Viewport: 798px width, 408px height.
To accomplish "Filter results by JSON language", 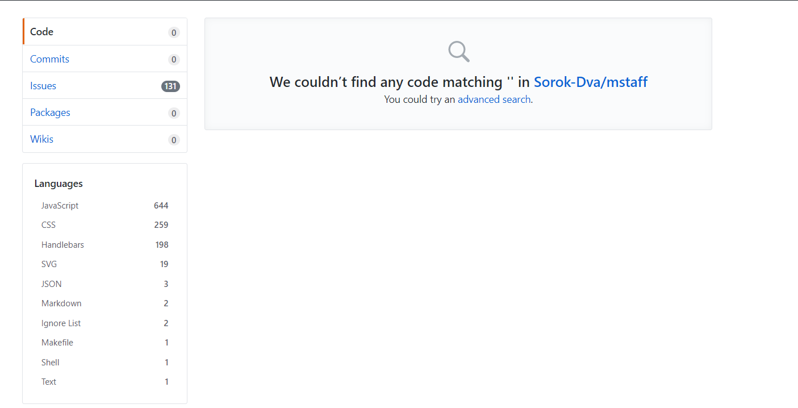I will (105, 284).
